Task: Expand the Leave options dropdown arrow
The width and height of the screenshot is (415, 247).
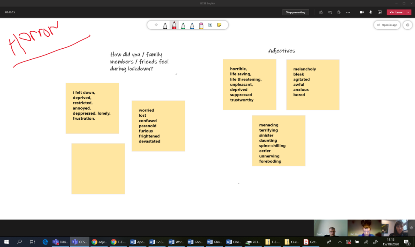Action: click(408, 12)
